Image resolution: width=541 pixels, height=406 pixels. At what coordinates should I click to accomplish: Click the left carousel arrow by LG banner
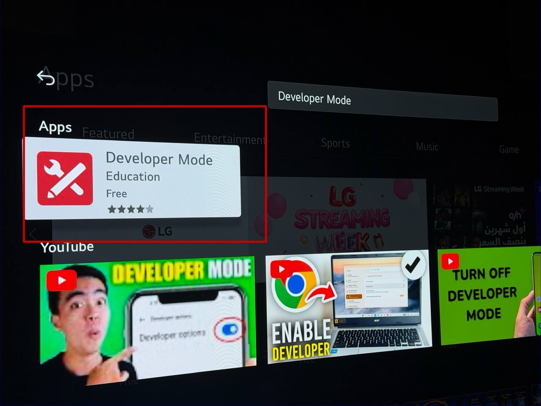coord(33,233)
